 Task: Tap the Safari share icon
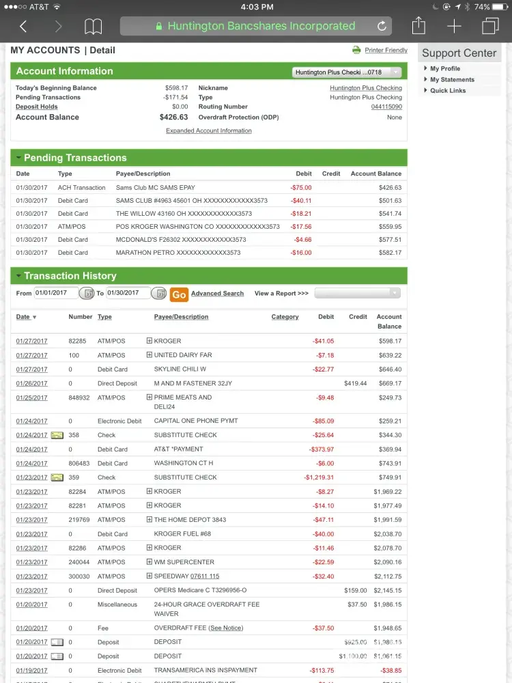pos(418,26)
